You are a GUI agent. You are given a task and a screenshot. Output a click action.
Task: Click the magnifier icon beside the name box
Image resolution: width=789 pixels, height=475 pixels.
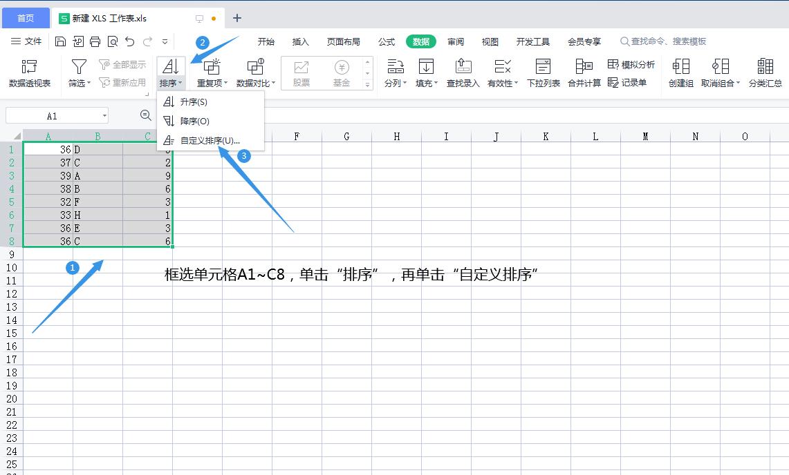(145, 117)
